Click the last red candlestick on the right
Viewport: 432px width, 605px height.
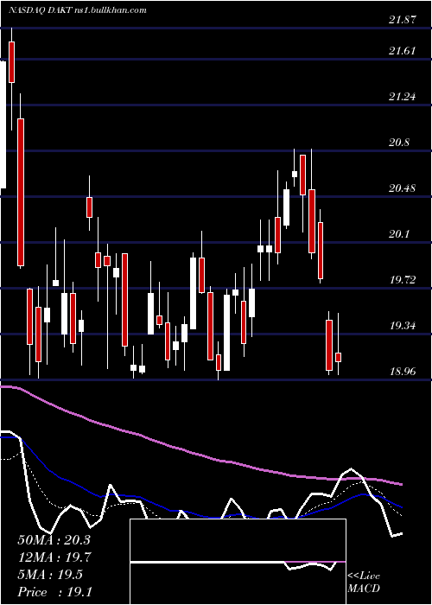click(x=339, y=357)
